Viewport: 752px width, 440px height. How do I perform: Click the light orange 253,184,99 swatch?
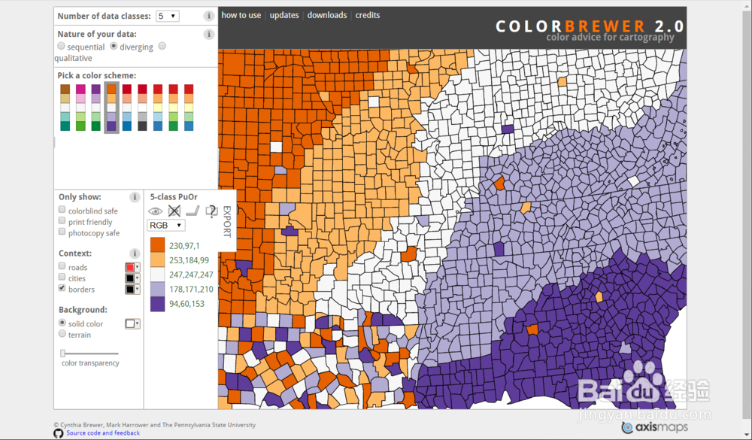(x=158, y=260)
